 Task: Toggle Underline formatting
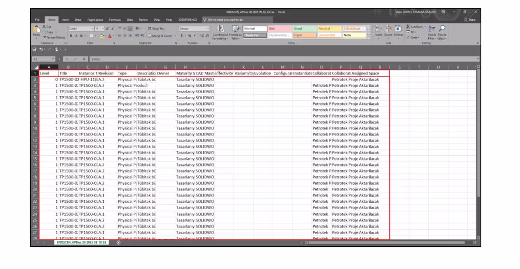pos(81,36)
